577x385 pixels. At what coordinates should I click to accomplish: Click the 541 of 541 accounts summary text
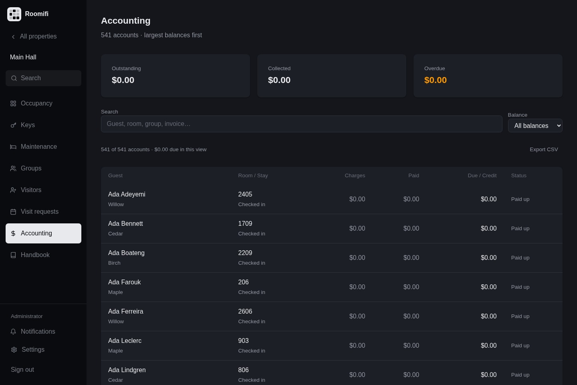tap(153, 150)
